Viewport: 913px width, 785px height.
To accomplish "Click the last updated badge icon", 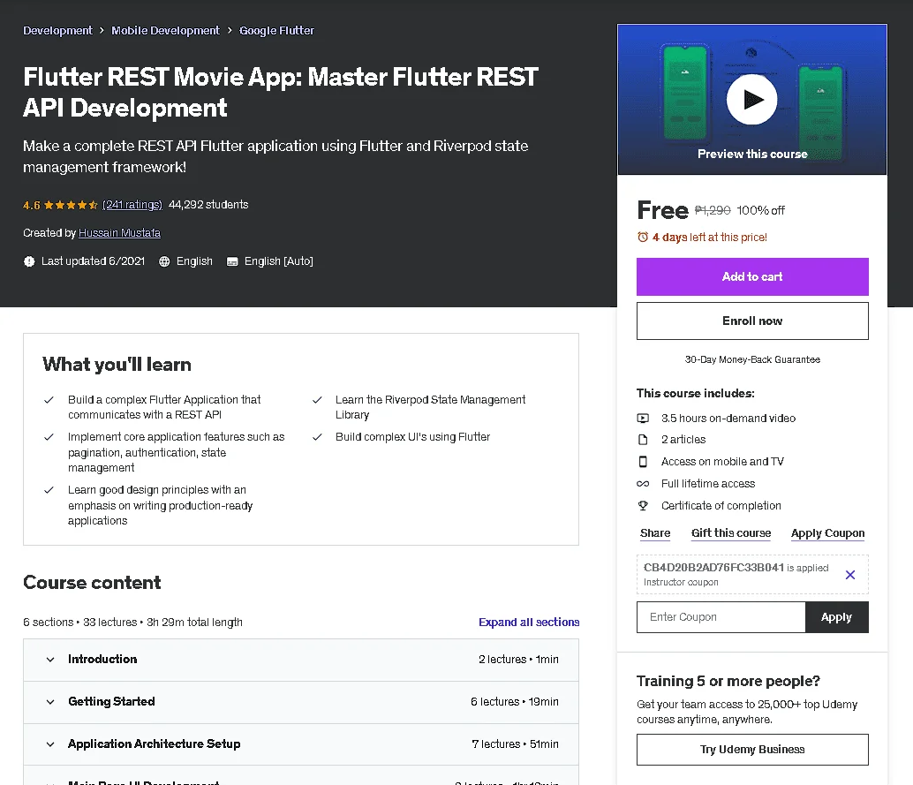I will (29, 261).
